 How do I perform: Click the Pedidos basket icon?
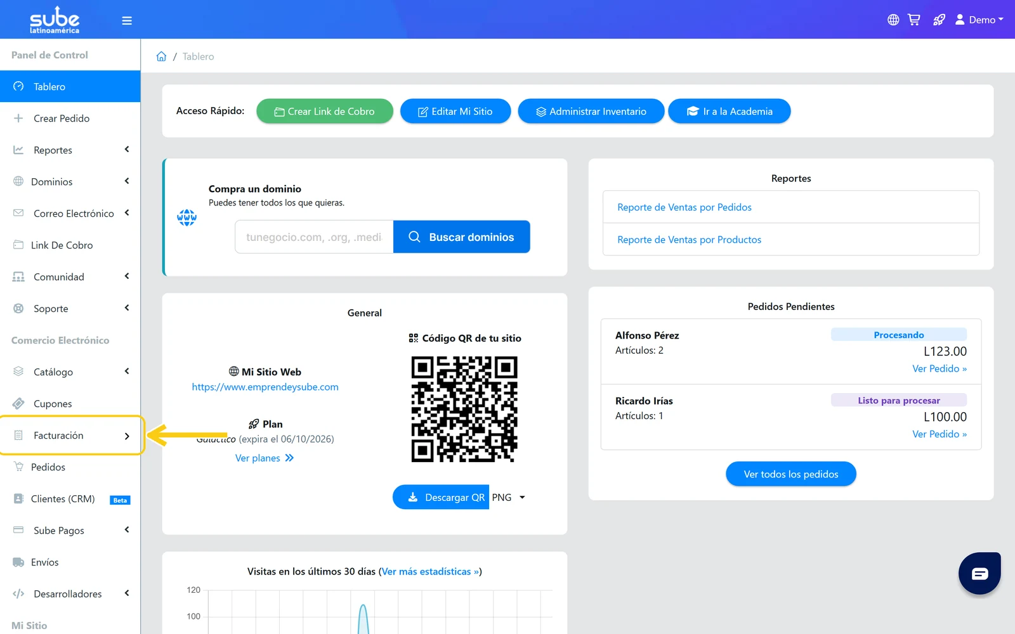[x=18, y=467]
